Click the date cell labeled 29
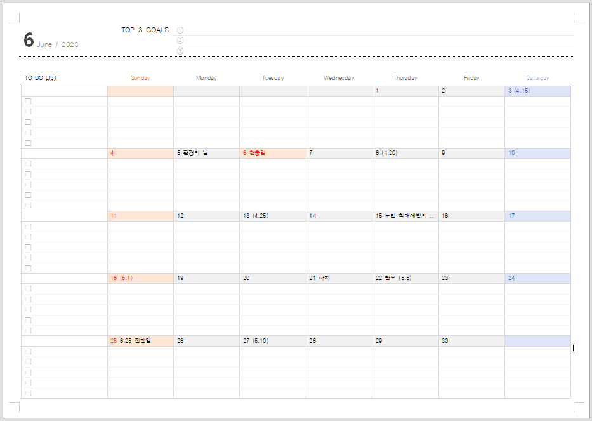This screenshot has height=421, width=592. pyautogui.click(x=405, y=341)
